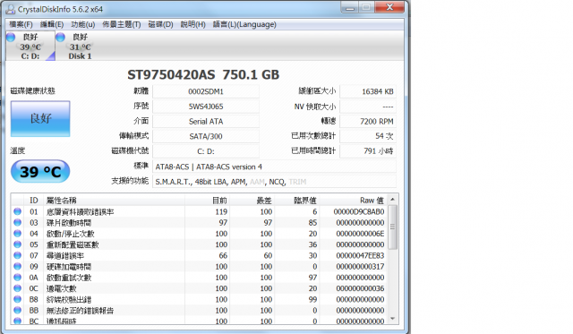The image size is (573, 334).
Task: Click raw value 00000047EE83
Action: (x=360, y=255)
